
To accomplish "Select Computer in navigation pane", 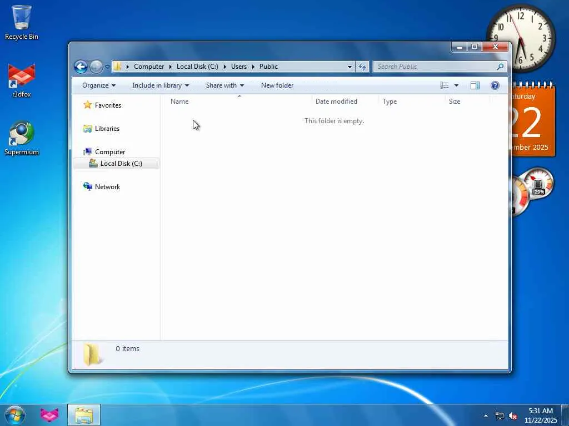I will pos(110,152).
